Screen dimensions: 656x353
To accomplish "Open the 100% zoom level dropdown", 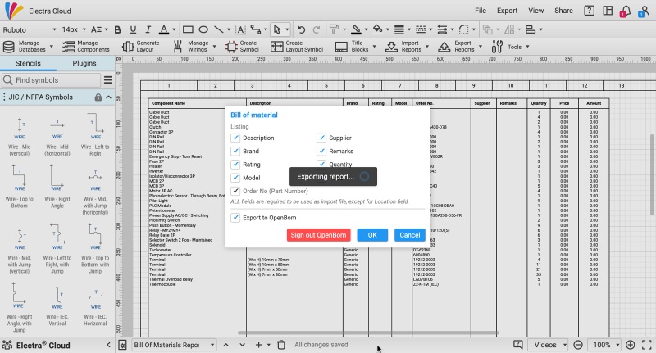I will [x=604, y=345].
